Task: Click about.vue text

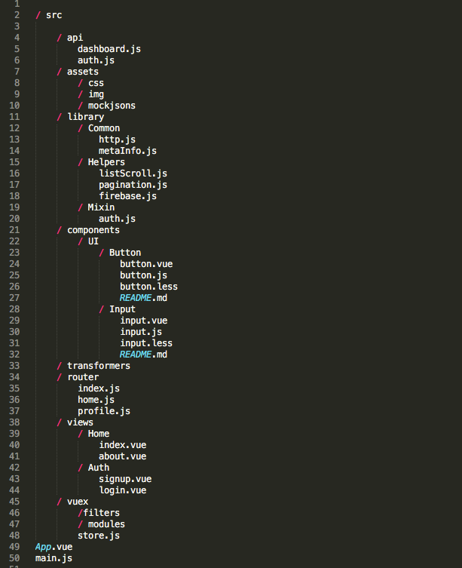Action: (x=122, y=456)
